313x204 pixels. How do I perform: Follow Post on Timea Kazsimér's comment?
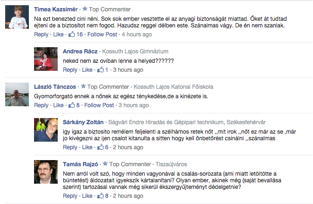click(102, 34)
